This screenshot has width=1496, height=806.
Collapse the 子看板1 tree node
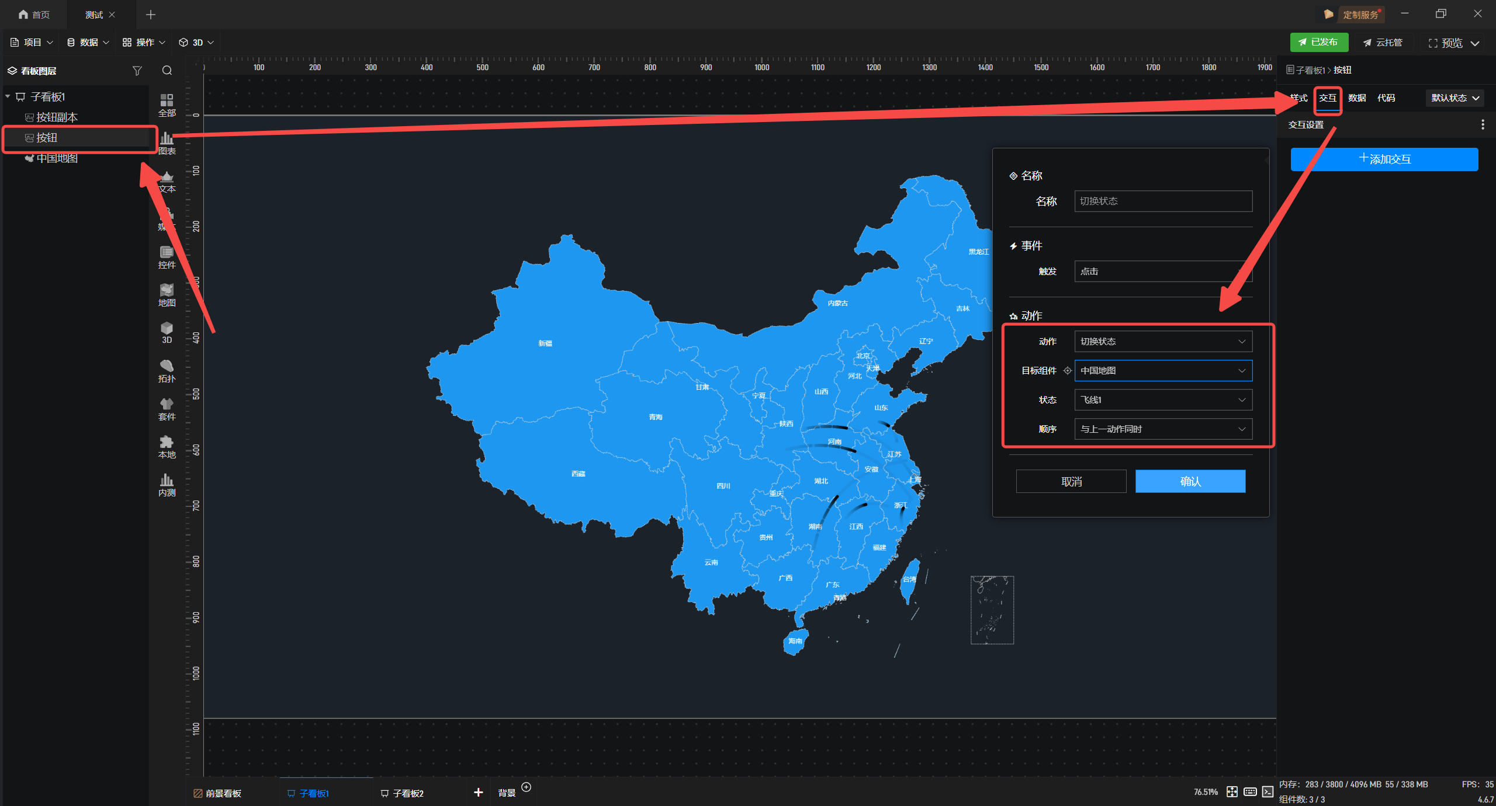tap(8, 96)
